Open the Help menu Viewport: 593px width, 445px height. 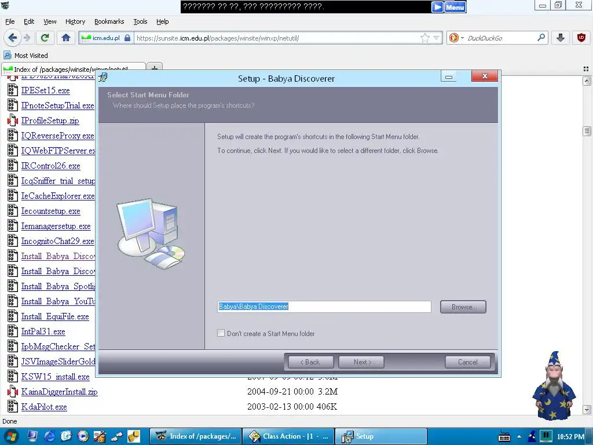point(162,21)
